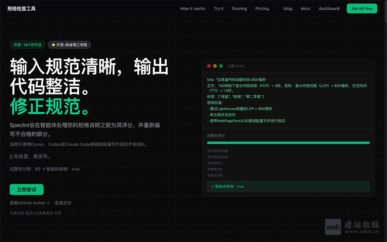The image size is (387, 242).
Task: Click the checkmark icon beside 智能体就绪: true
Action: (212, 186)
